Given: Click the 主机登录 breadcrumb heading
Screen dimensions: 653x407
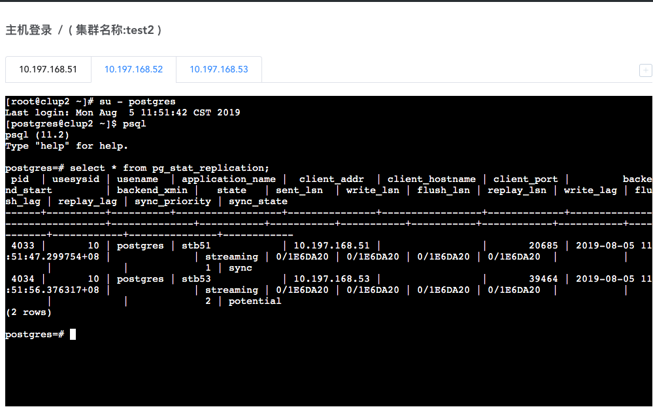Looking at the screenshot, I should [29, 30].
